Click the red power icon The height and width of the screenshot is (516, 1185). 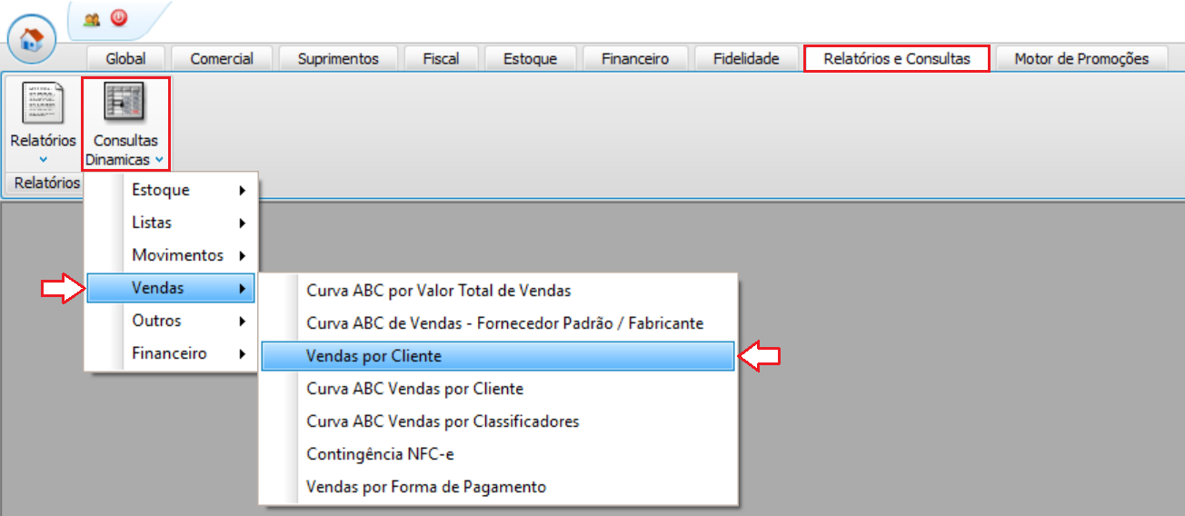[x=119, y=17]
